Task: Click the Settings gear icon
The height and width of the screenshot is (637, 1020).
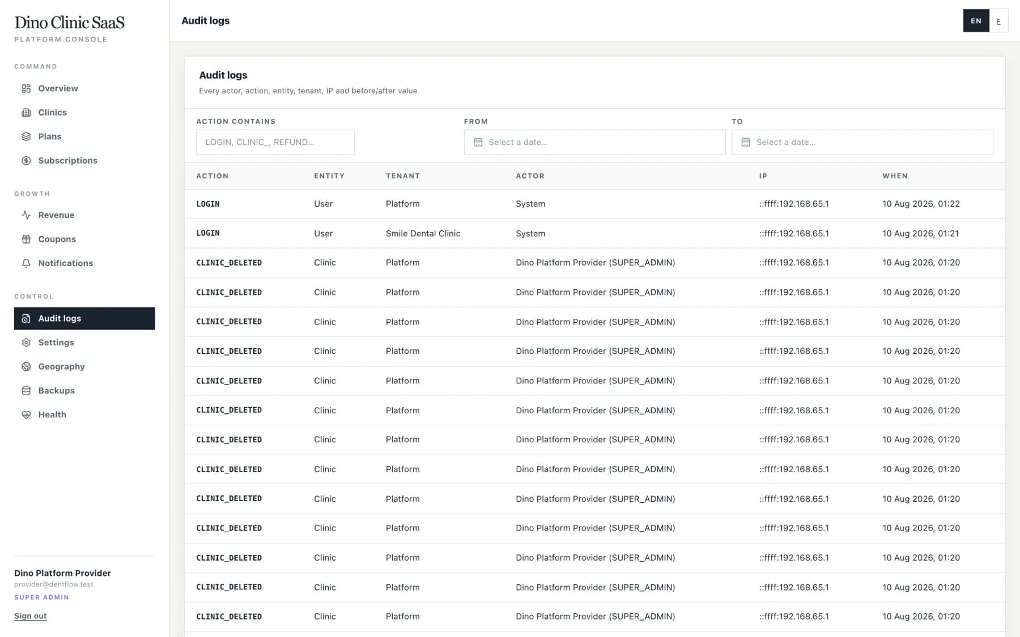Action: coord(26,343)
